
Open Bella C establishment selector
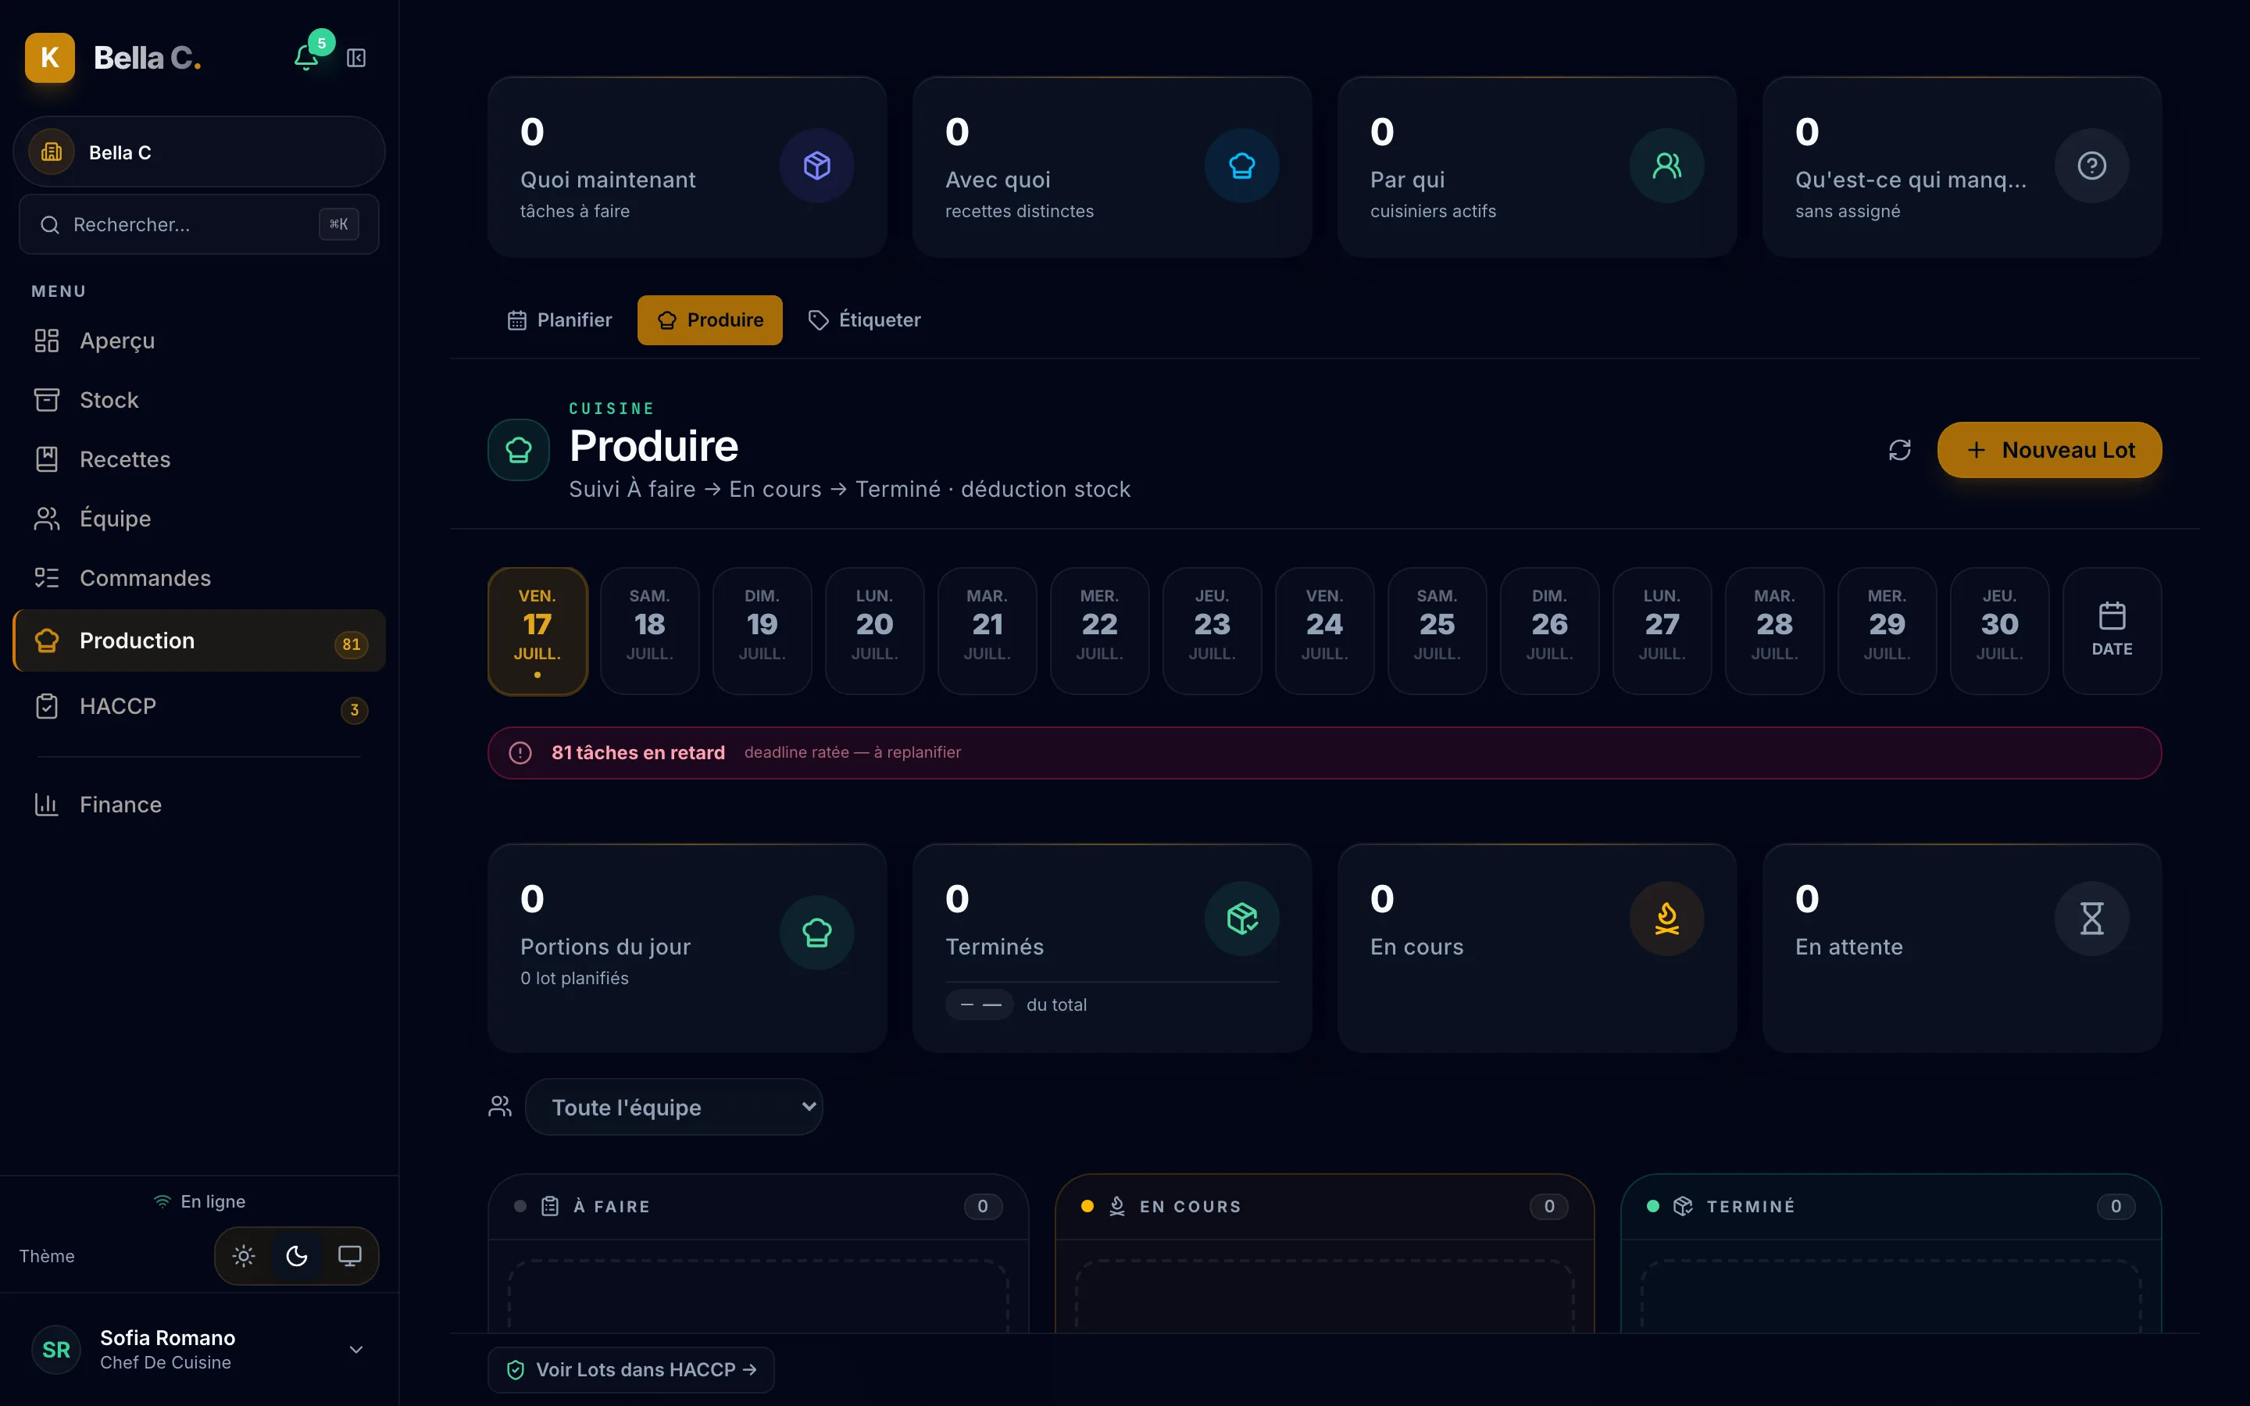click(199, 152)
